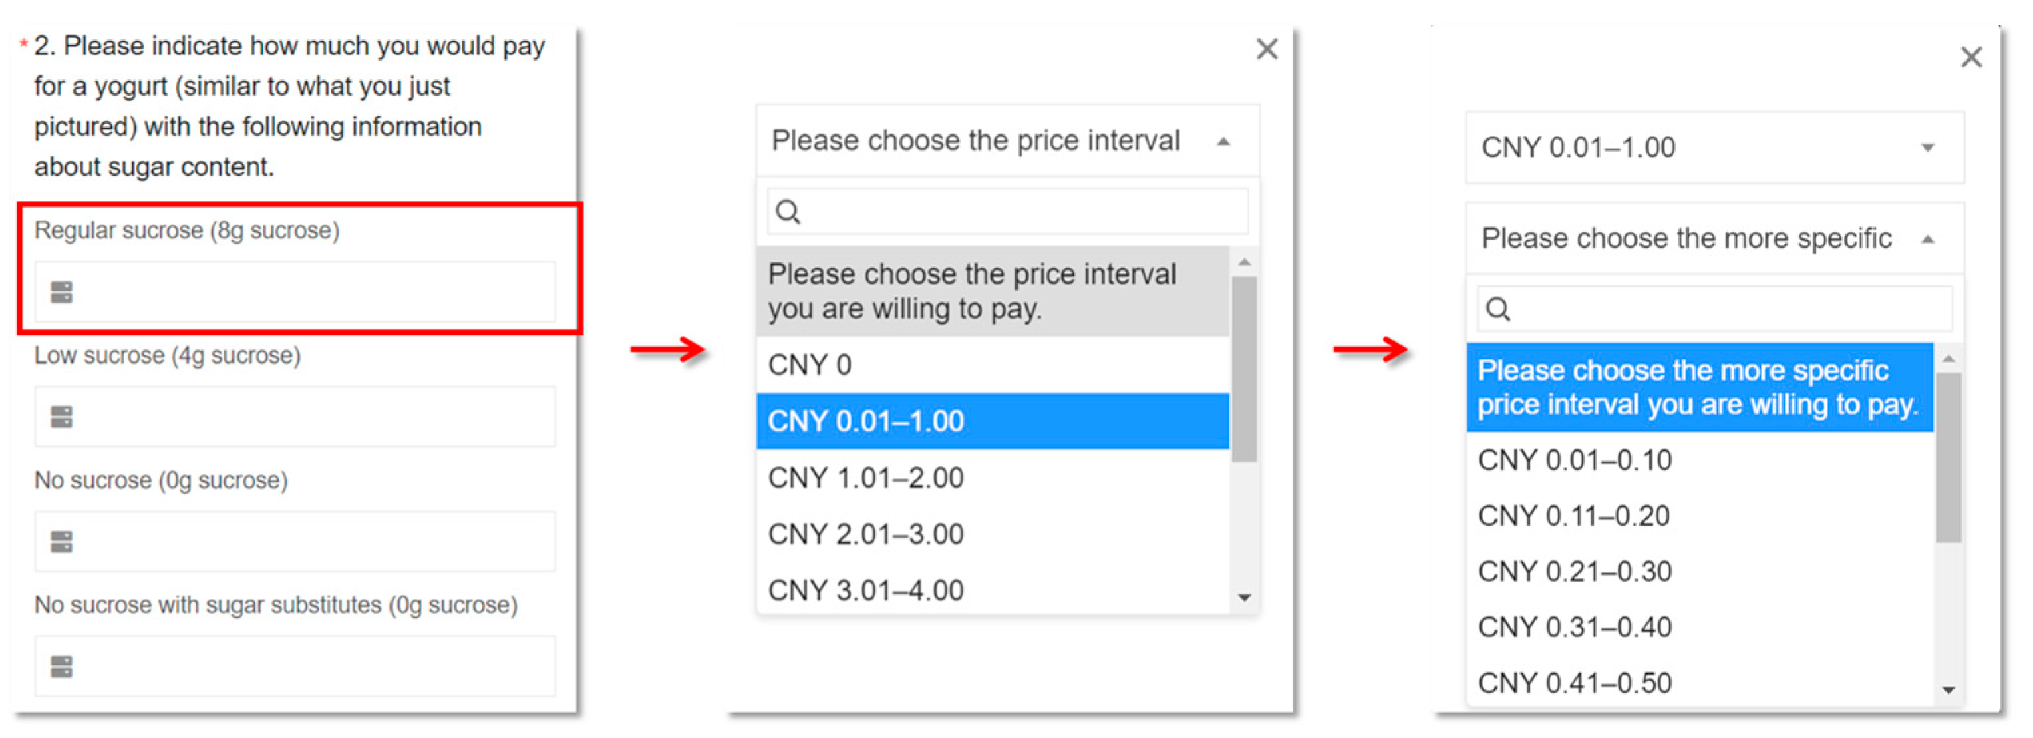Screen dimensions: 2033x738
Task: Collapse the 'Please choose the price interval' dropdown
Action: (1223, 142)
